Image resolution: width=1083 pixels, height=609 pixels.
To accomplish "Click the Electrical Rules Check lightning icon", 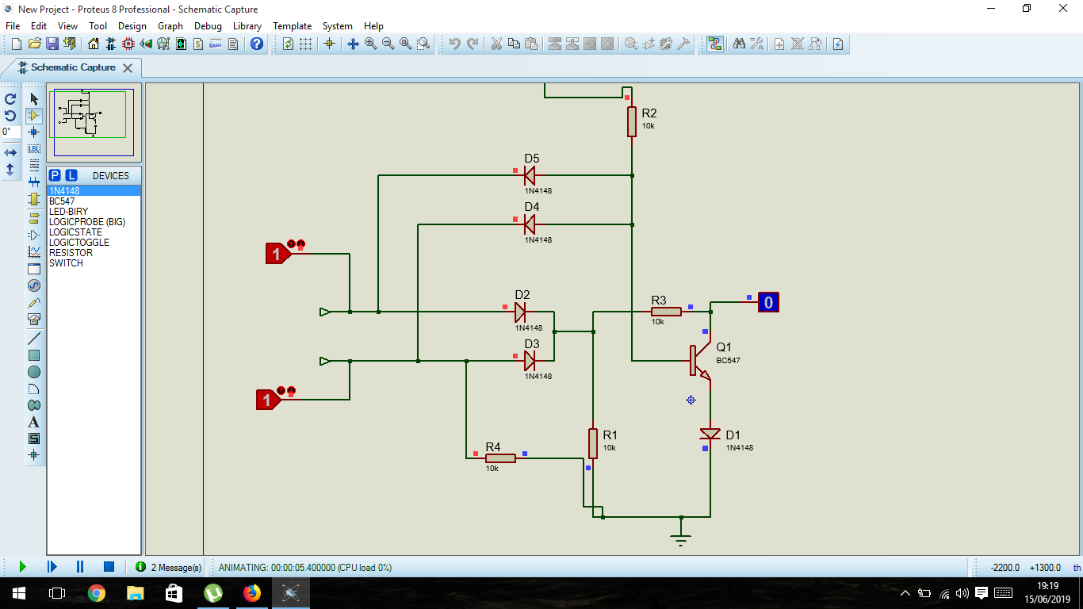I will (838, 44).
